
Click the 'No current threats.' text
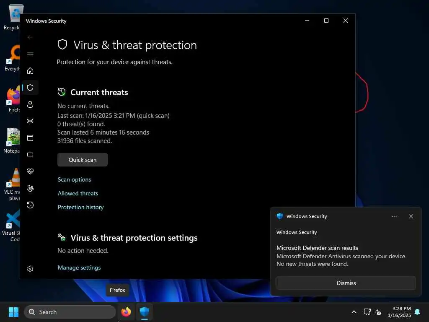point(83,106)
